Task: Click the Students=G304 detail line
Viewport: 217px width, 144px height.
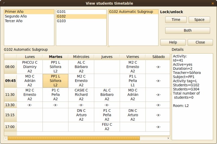Action: (x=186, y=89)
